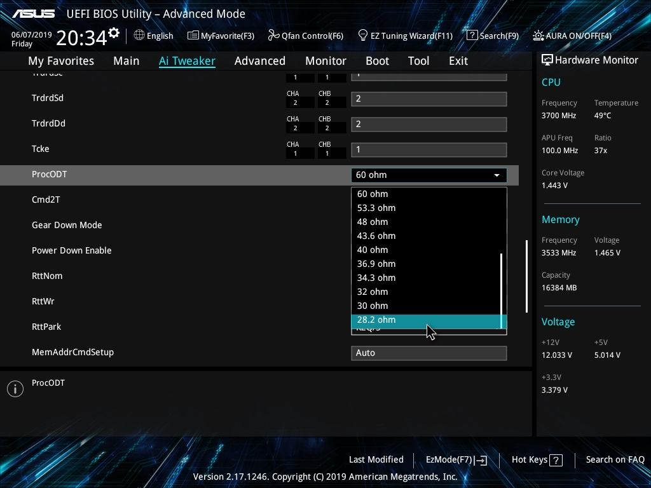The height and width of the screenshot is (488, 651).
Task: Select the Power Down Enable row
Action: coord(71,250)
